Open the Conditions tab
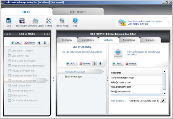 (88, 40)
